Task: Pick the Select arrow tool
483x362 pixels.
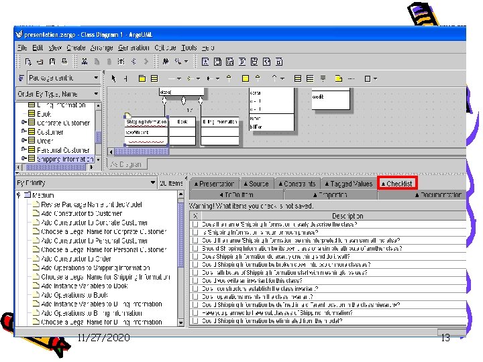Action: click(113, 78)
